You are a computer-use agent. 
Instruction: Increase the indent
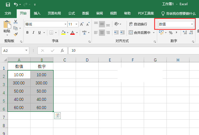pyautogui.click(x=122, y=33)
